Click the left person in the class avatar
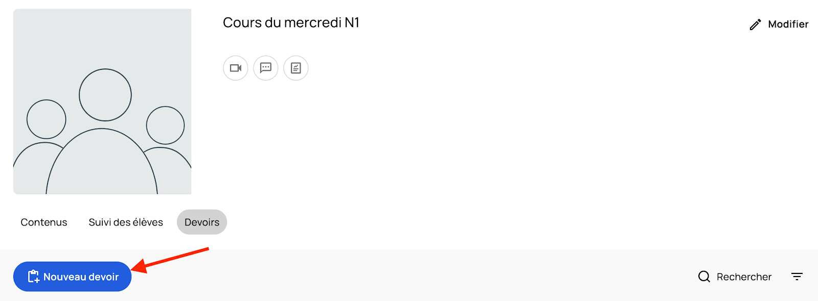The image size is (818, 301). click(x=46, y=119)
